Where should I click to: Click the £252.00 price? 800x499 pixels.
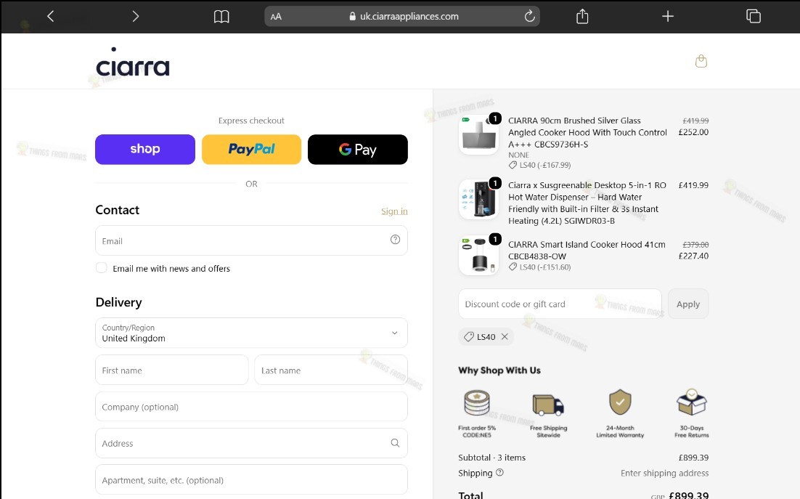693,132
